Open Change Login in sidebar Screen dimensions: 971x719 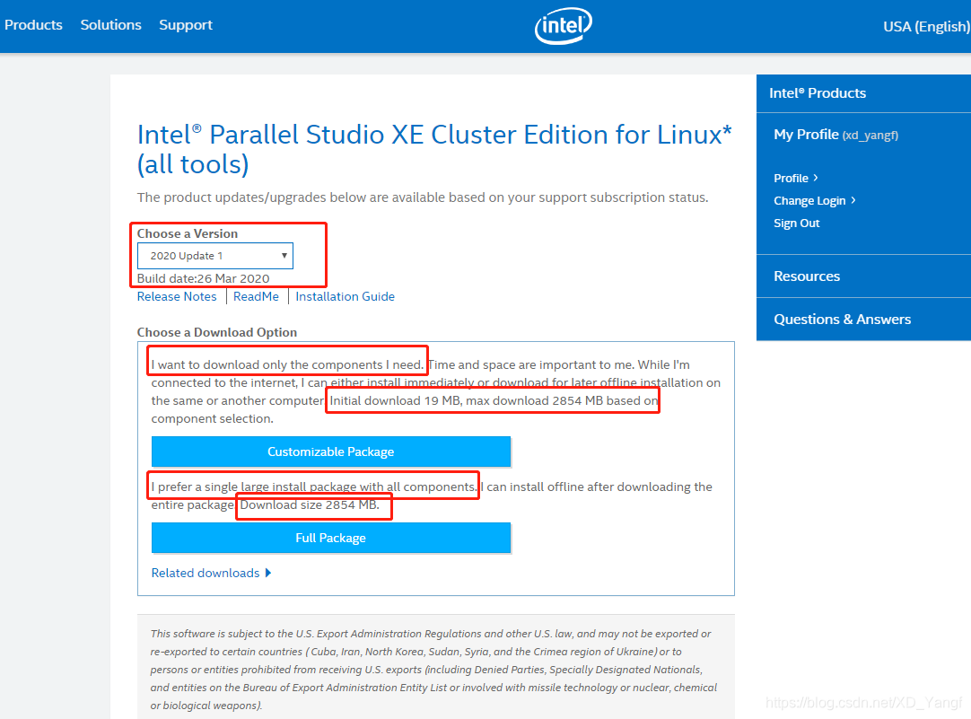pos(814,201)
